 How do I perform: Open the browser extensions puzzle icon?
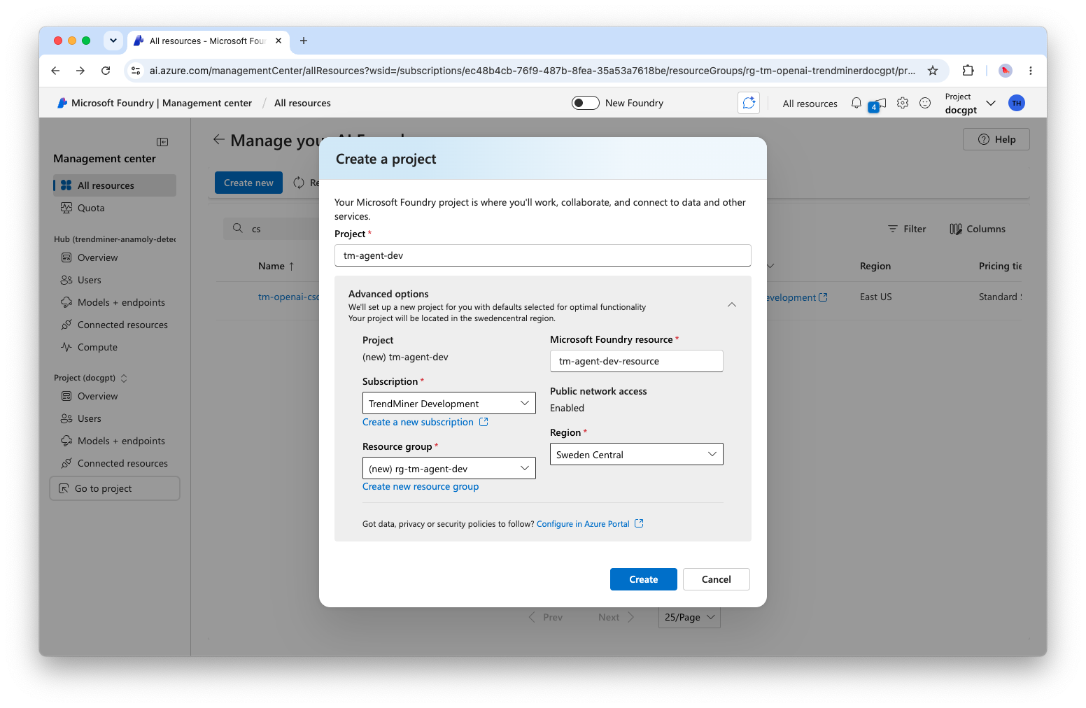click(x=968, y=71)
